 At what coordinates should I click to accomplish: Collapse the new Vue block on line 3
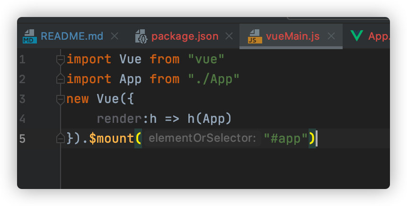point(60,99)
